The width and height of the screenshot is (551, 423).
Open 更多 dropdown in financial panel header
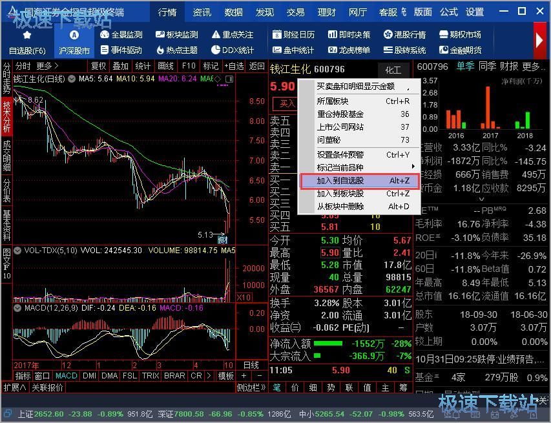pos(533,66)
